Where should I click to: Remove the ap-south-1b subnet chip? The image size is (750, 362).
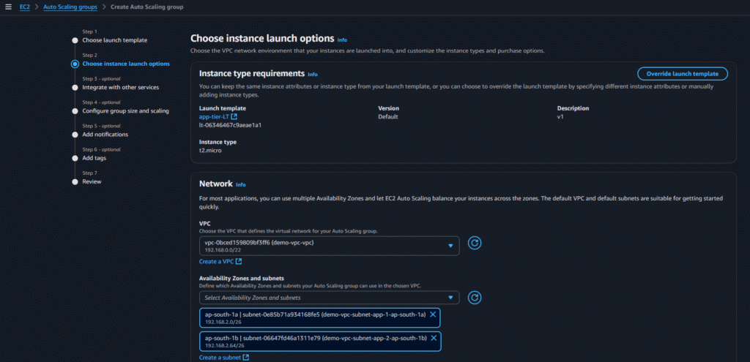tap(434, 338)
